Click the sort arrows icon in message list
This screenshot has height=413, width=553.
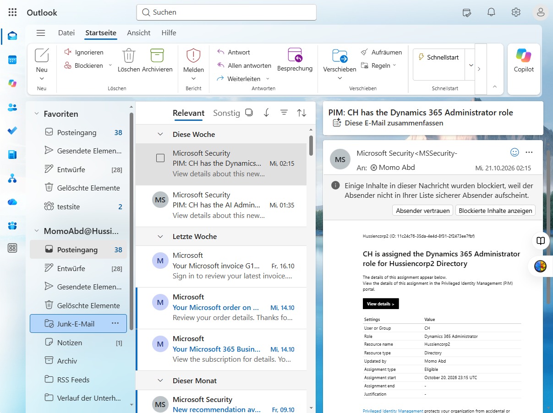[301, 113]
